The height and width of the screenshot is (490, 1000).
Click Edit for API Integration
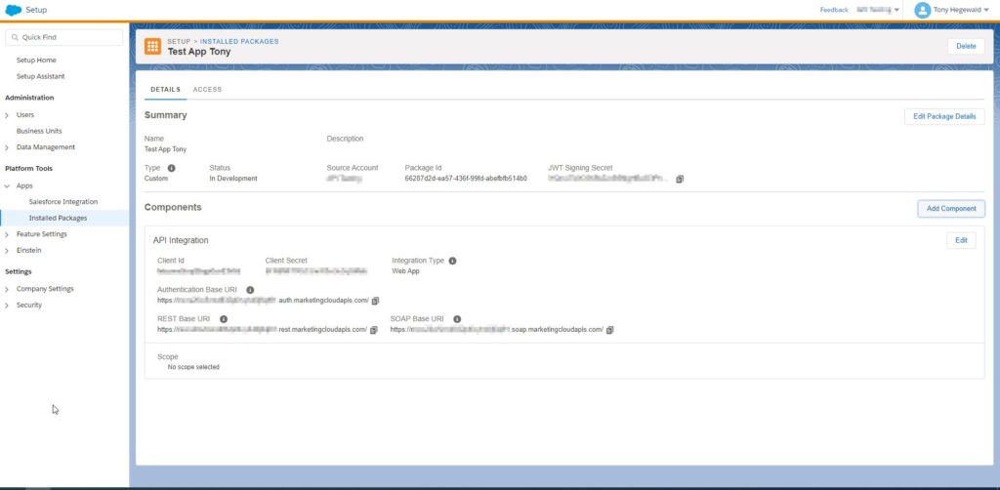tap(961, 240)
